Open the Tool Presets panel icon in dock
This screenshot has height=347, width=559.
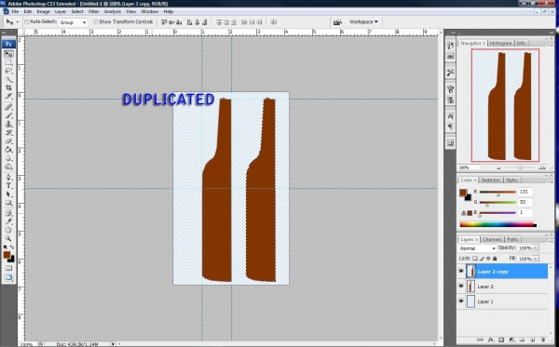450,73
